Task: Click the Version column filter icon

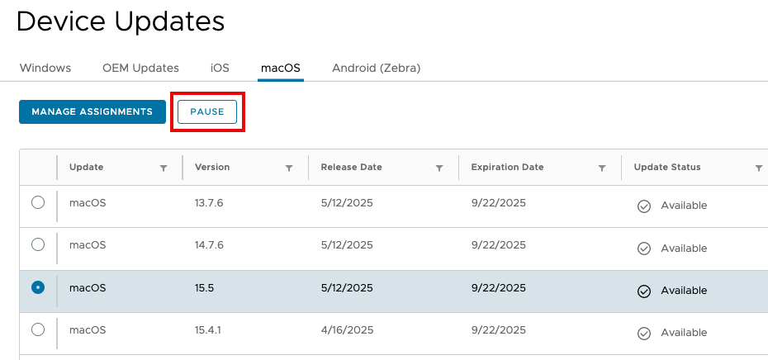Action: (x=289, y=168)
